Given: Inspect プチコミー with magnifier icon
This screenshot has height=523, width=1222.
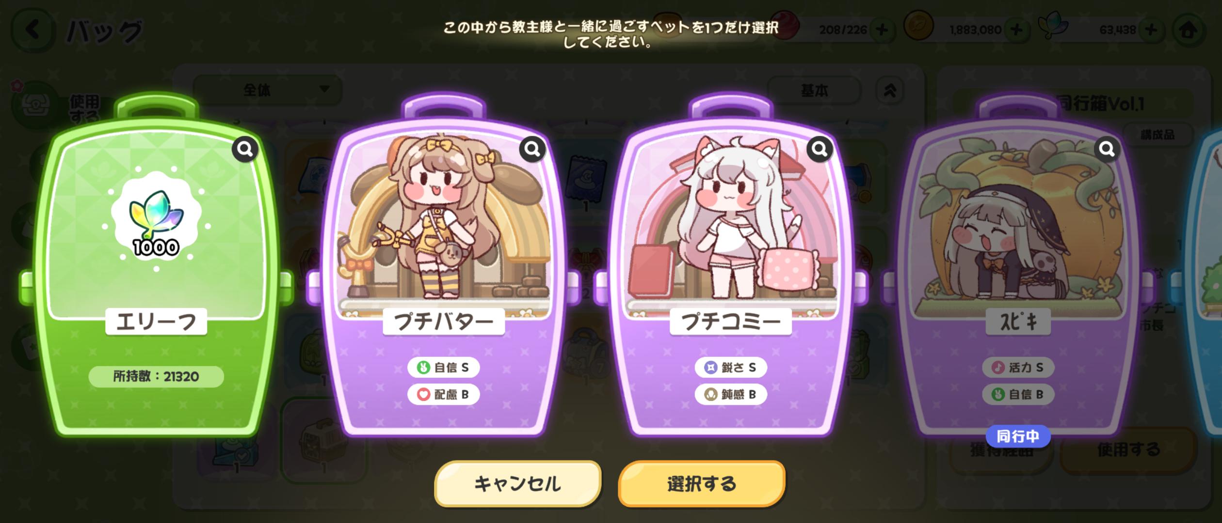Looking at the screenshot, I should point(820,150).
